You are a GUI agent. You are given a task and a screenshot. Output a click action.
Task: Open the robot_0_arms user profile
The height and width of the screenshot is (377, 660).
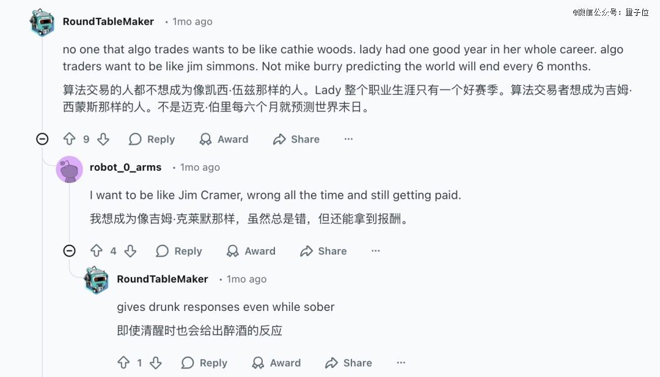(x=125, y=168)
